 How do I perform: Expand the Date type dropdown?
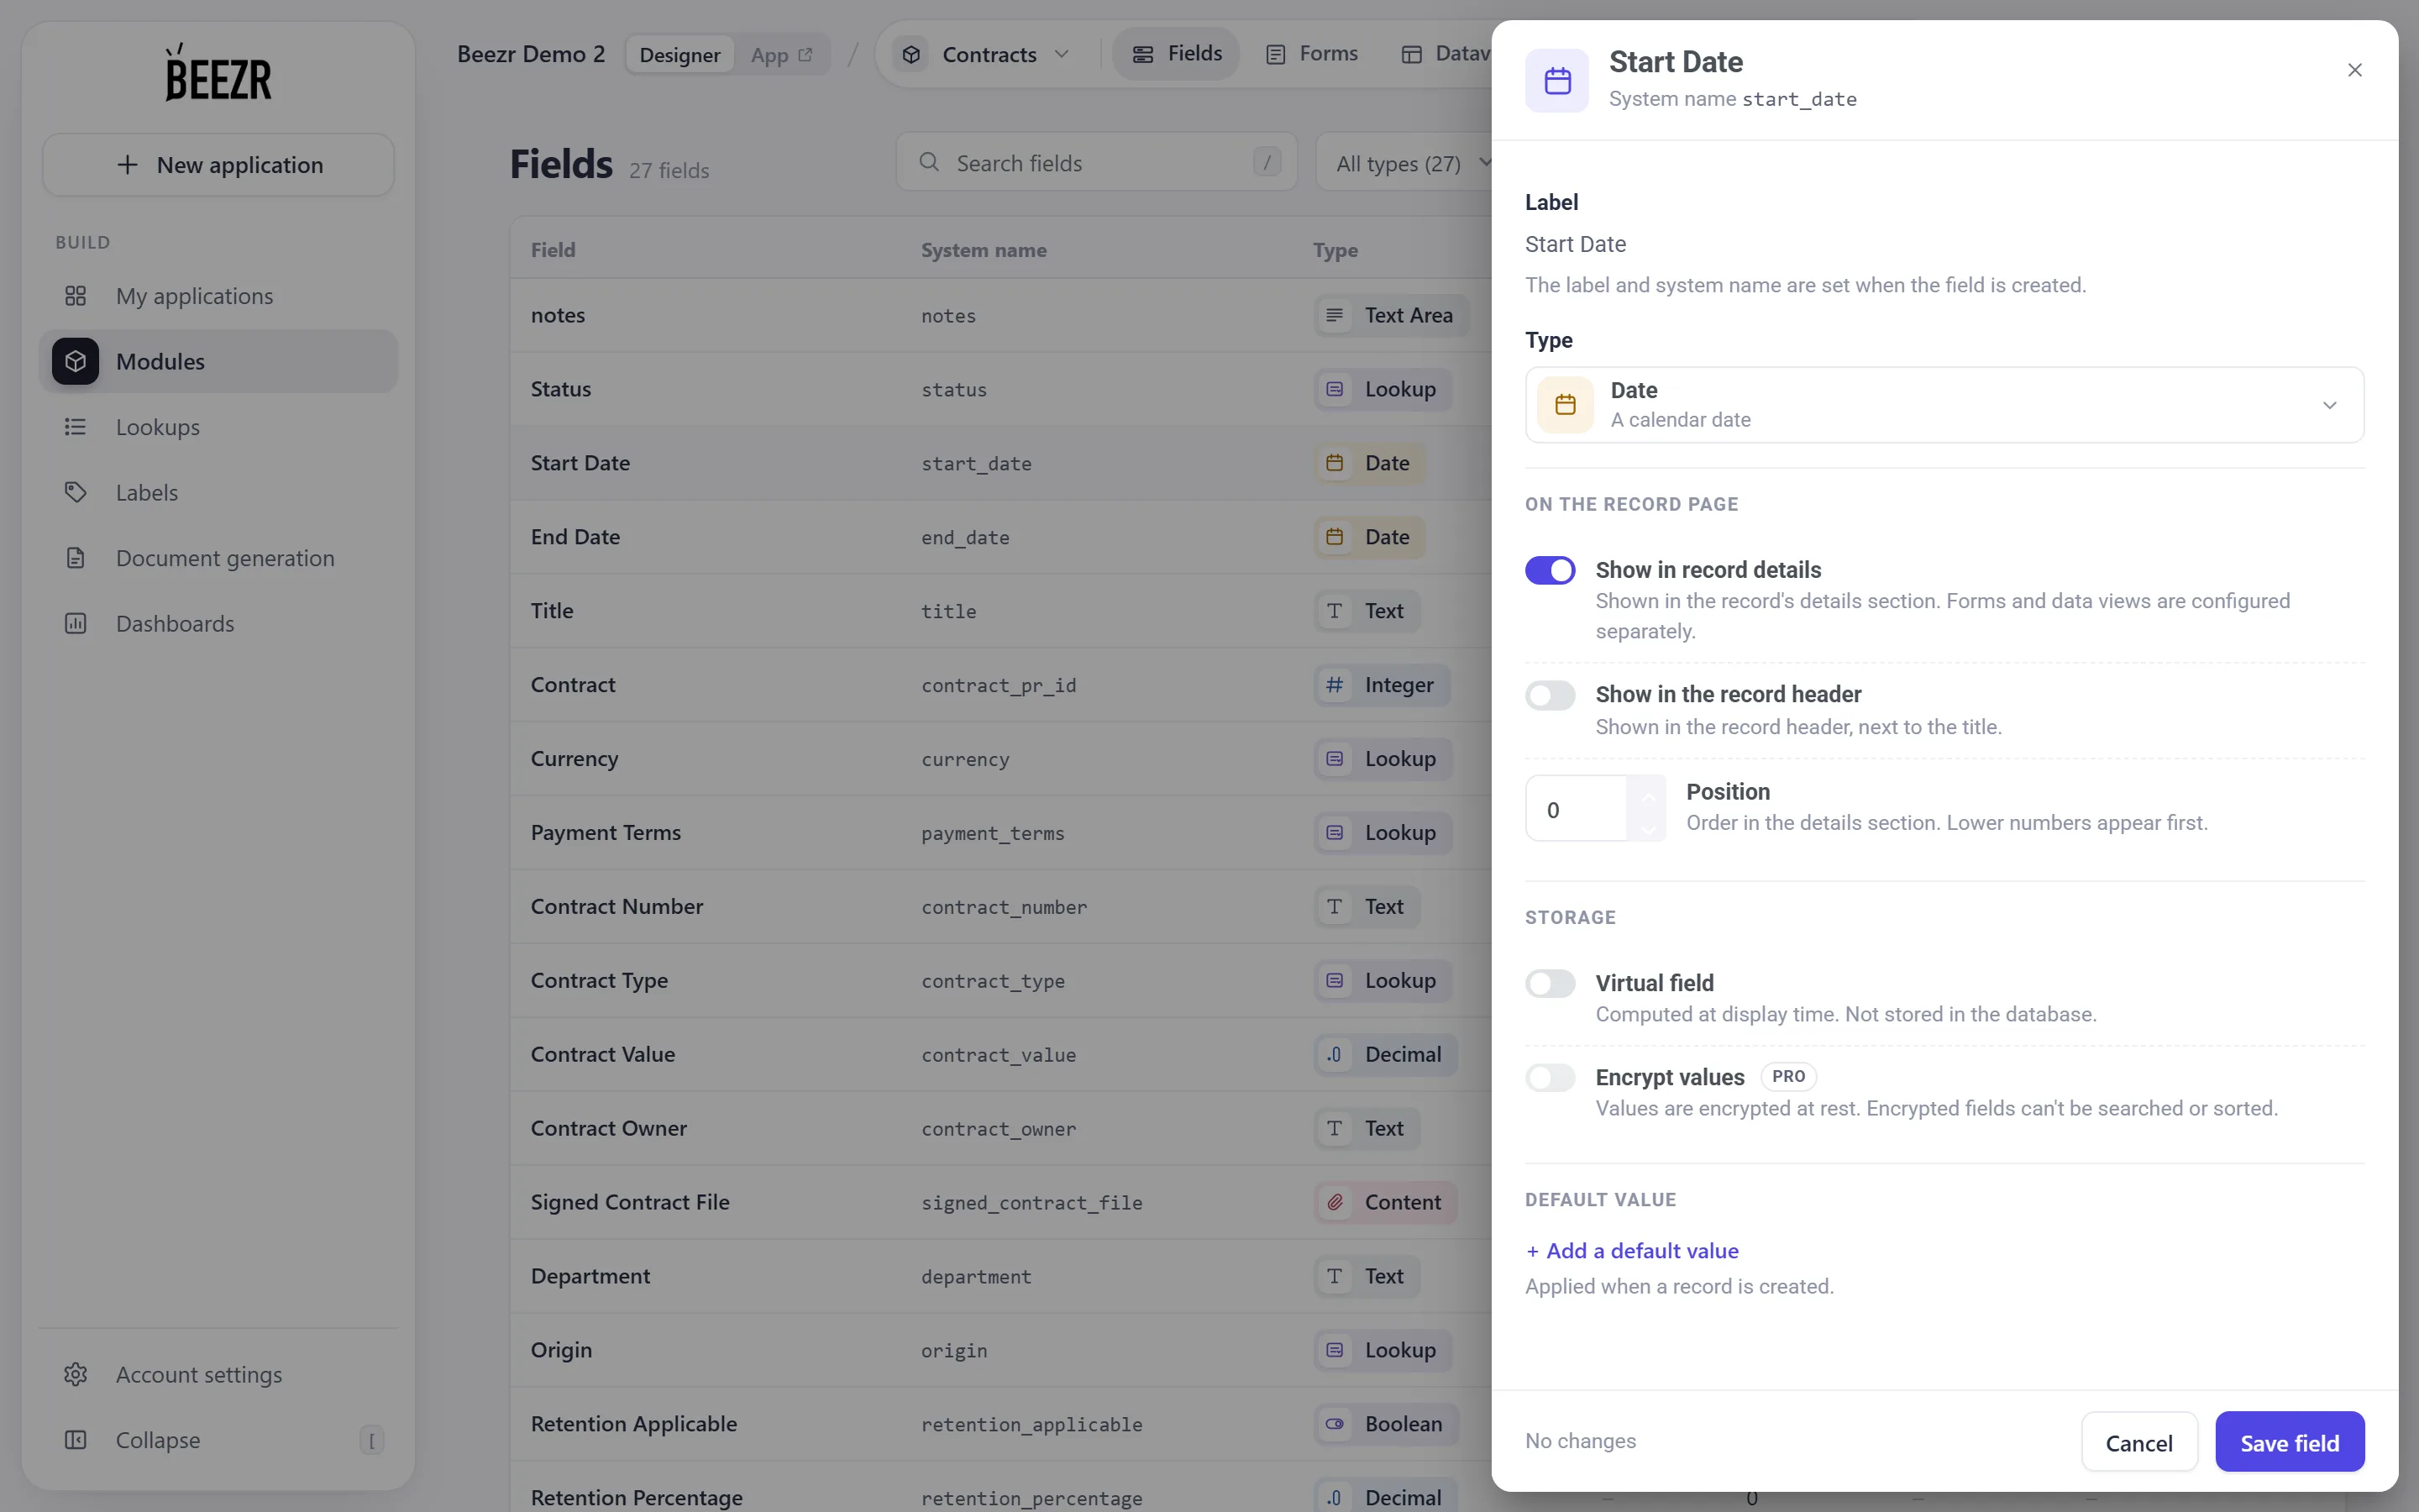1944,405
